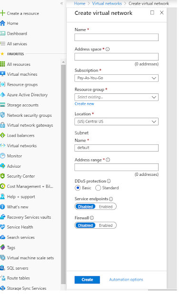This screenshot has width=190, height=305.
Task: Click the Load balancers icon
Action: pyautogui.click(x=2, y=135)
